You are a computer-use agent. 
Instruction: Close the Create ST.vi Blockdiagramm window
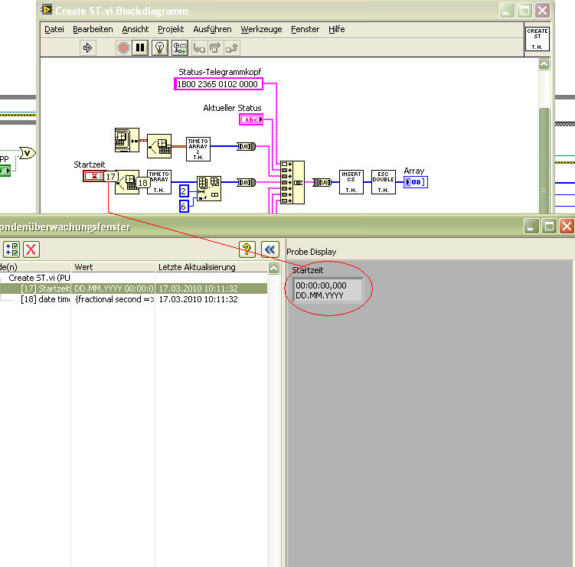(x=542, y=11)
